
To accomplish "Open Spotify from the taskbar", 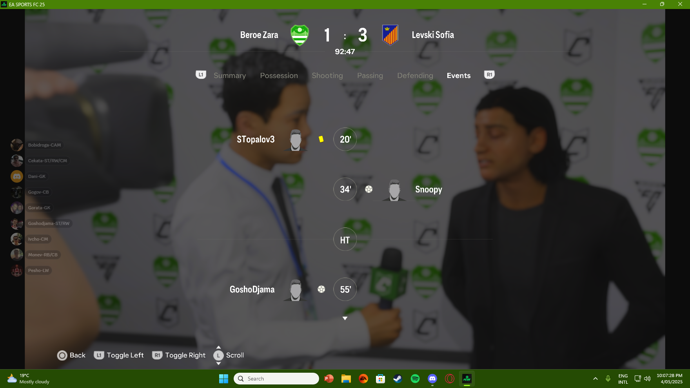I will point(415,379).
